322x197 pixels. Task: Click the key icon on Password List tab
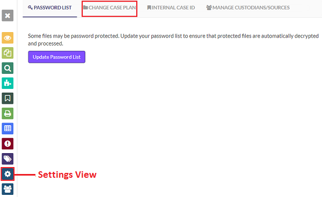click(x=30, y=7)
